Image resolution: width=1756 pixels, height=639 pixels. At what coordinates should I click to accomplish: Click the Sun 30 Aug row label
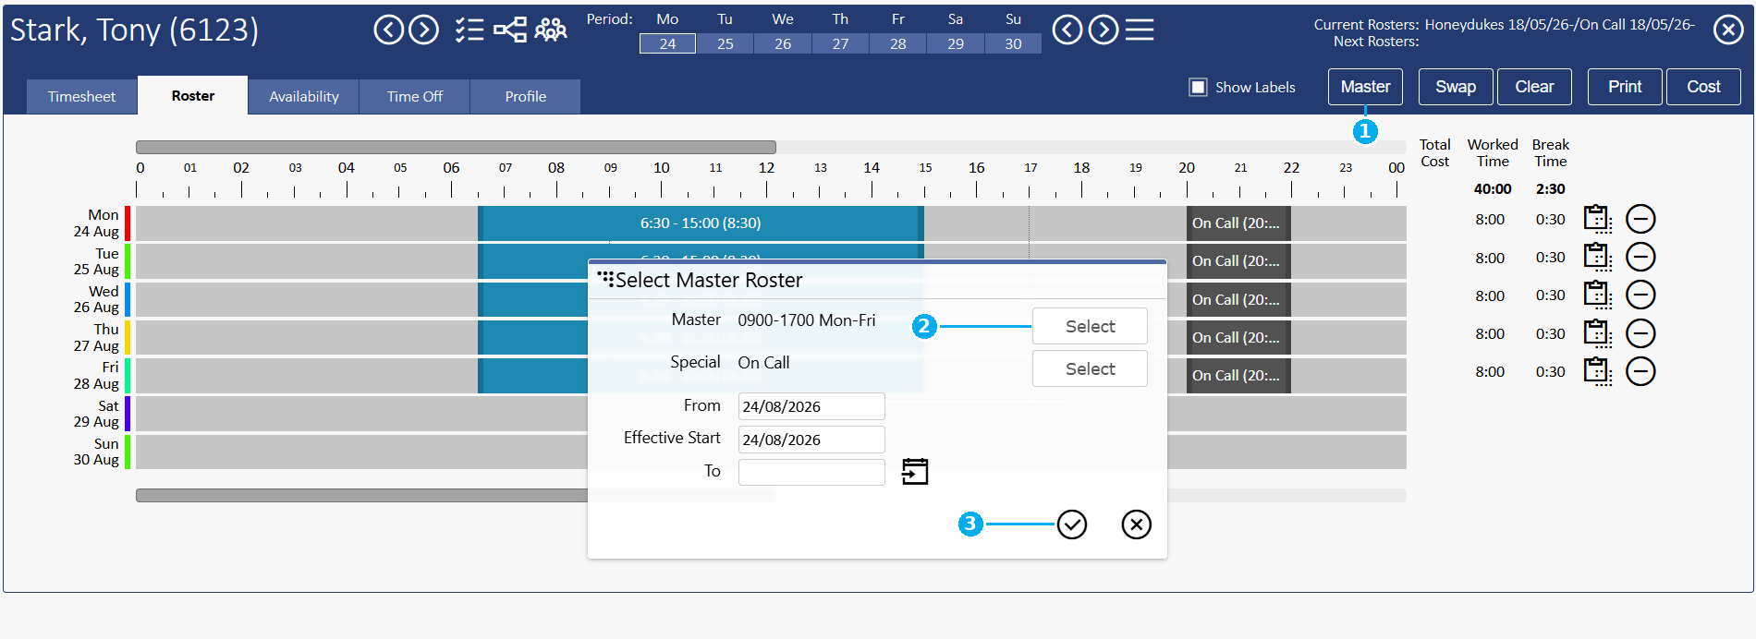pos(96,452)
